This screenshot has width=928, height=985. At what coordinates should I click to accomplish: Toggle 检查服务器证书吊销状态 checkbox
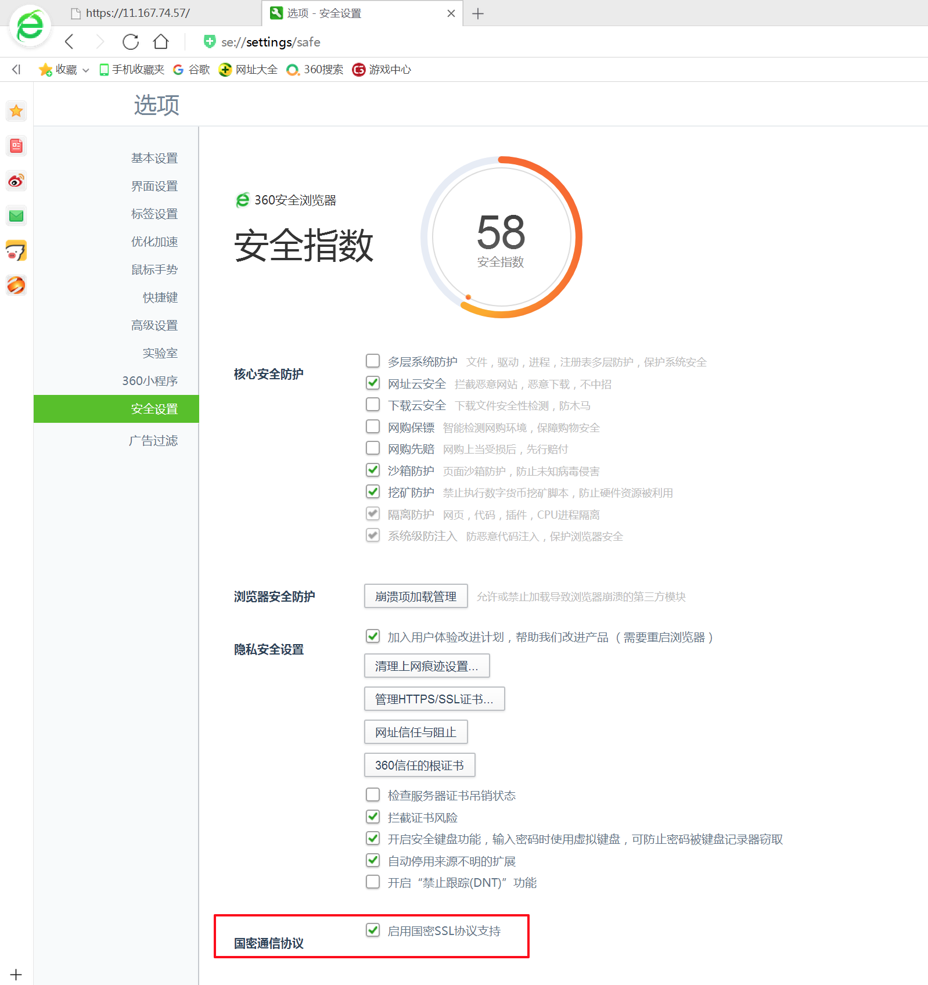373,795
